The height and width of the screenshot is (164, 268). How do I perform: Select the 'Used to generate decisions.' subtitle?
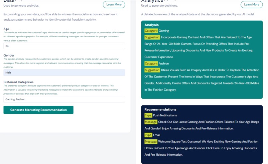159,6
